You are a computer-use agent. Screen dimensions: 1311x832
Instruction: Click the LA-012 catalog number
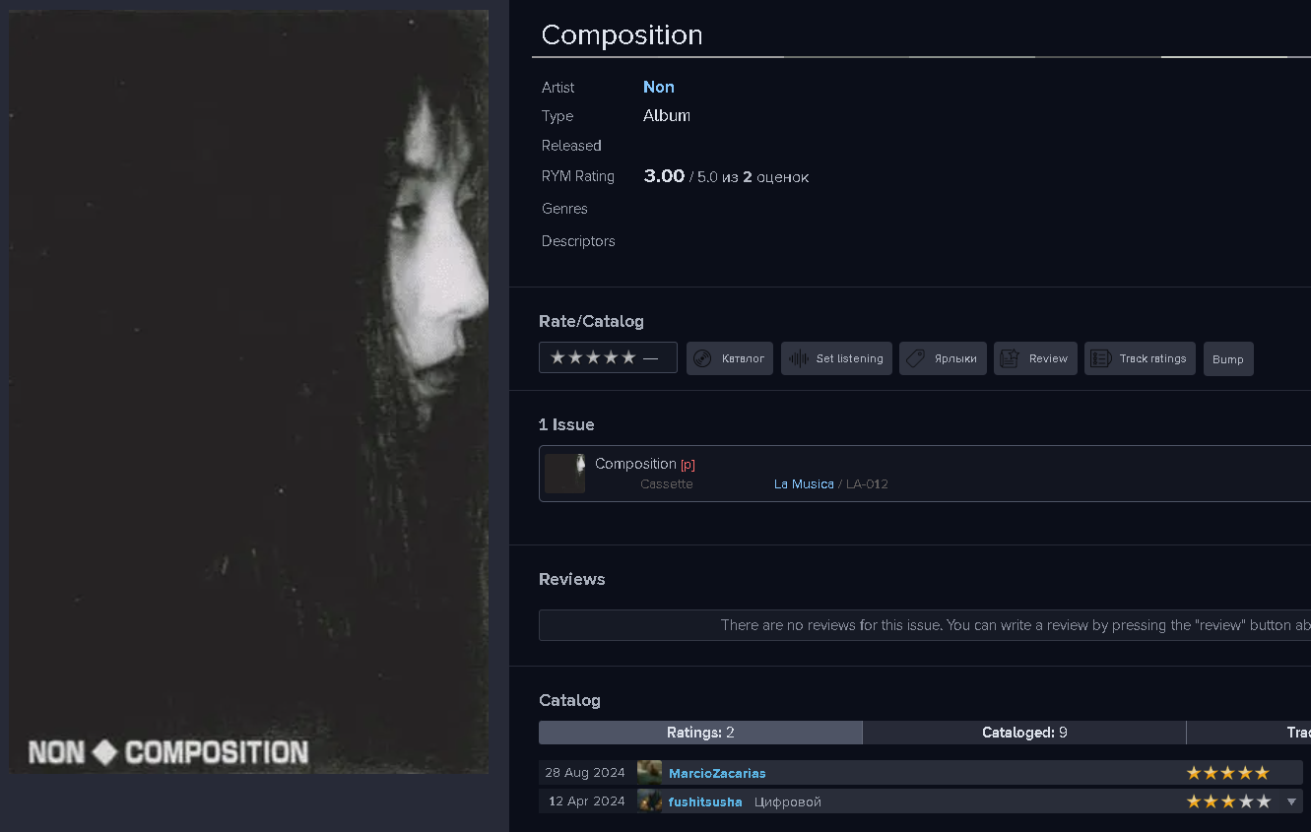[x=867, y=484]
